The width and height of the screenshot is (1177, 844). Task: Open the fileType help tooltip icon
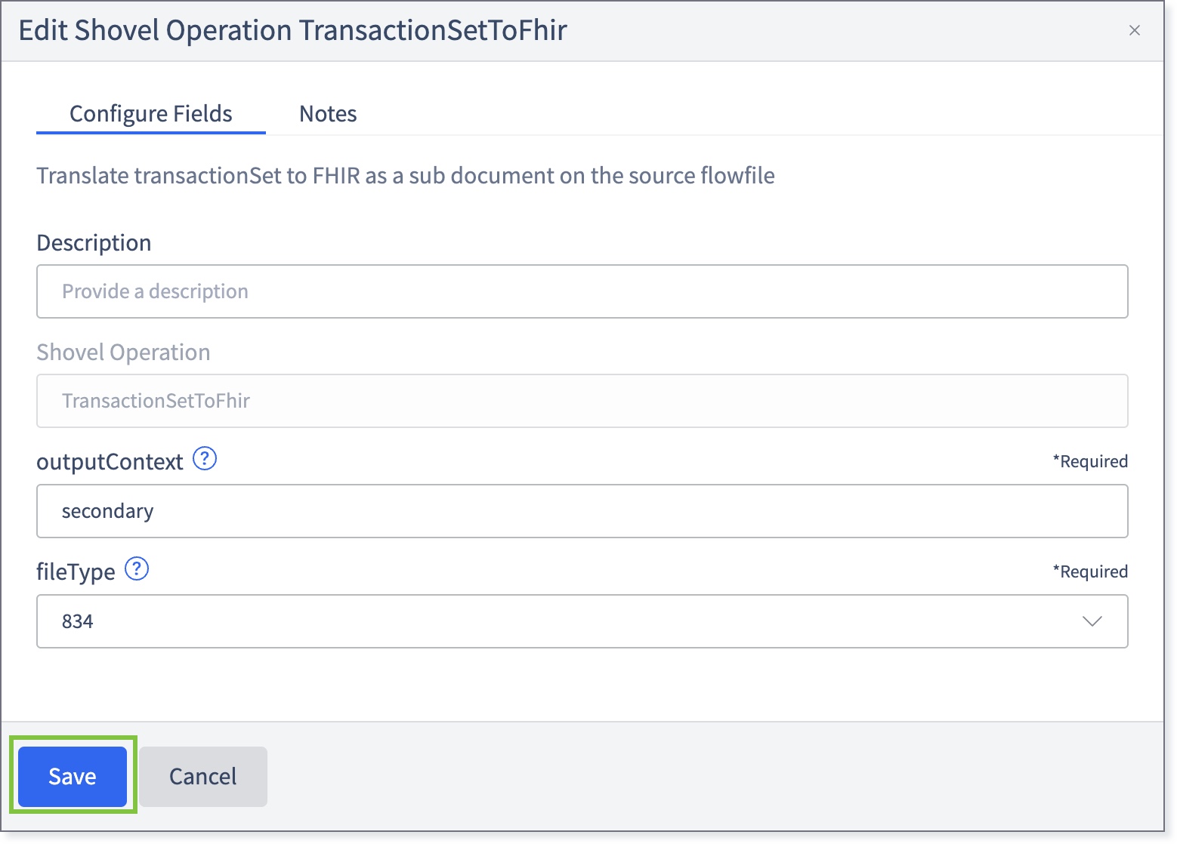[137, 569]
